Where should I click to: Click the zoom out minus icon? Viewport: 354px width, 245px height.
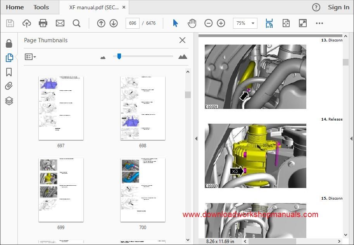pos(208,23)
